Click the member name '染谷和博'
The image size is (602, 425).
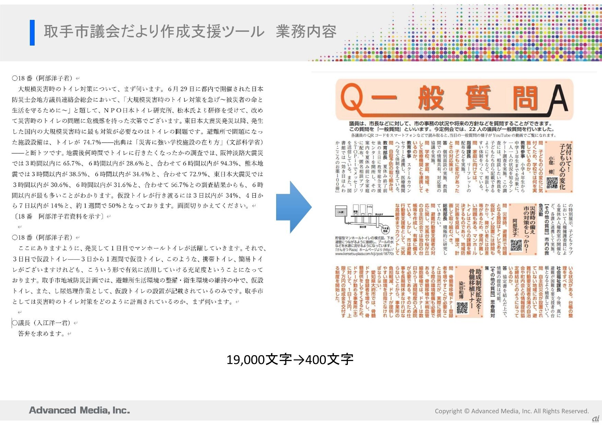coord(461,289)
